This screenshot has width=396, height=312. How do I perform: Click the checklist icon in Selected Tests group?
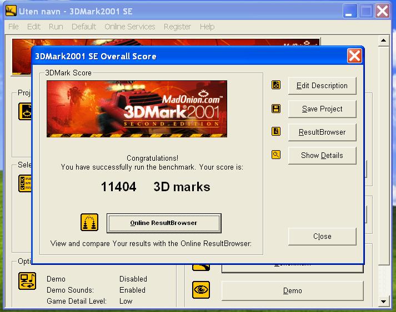coord(25,183)
